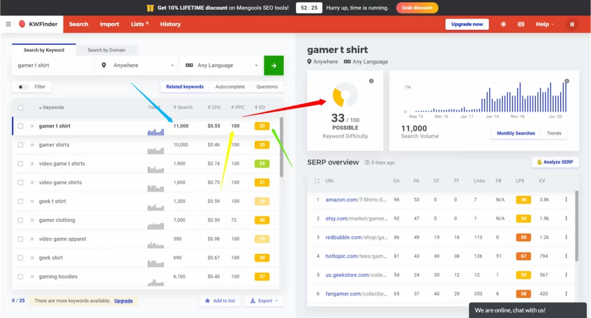Open more options for amazon.com result

tap(566, 200)
